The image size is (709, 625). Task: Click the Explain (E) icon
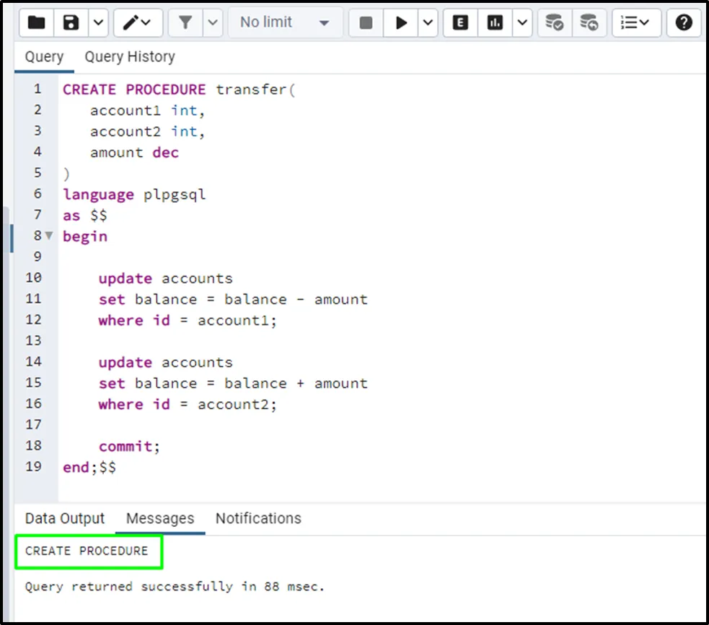pyautogui.click(x=460, y=23)
